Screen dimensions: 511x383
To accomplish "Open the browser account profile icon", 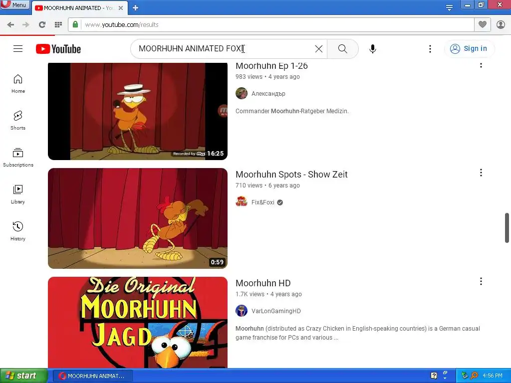I will click(501, 24).
